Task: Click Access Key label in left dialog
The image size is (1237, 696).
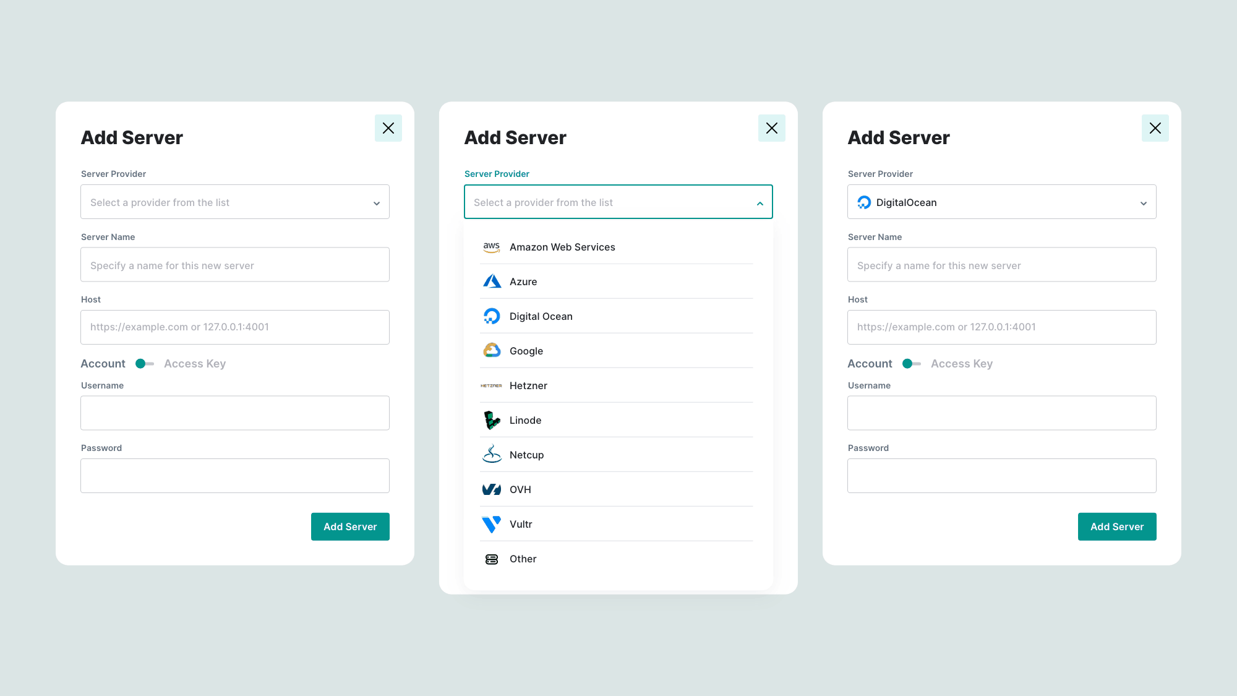Action: (x=195, y=364)
